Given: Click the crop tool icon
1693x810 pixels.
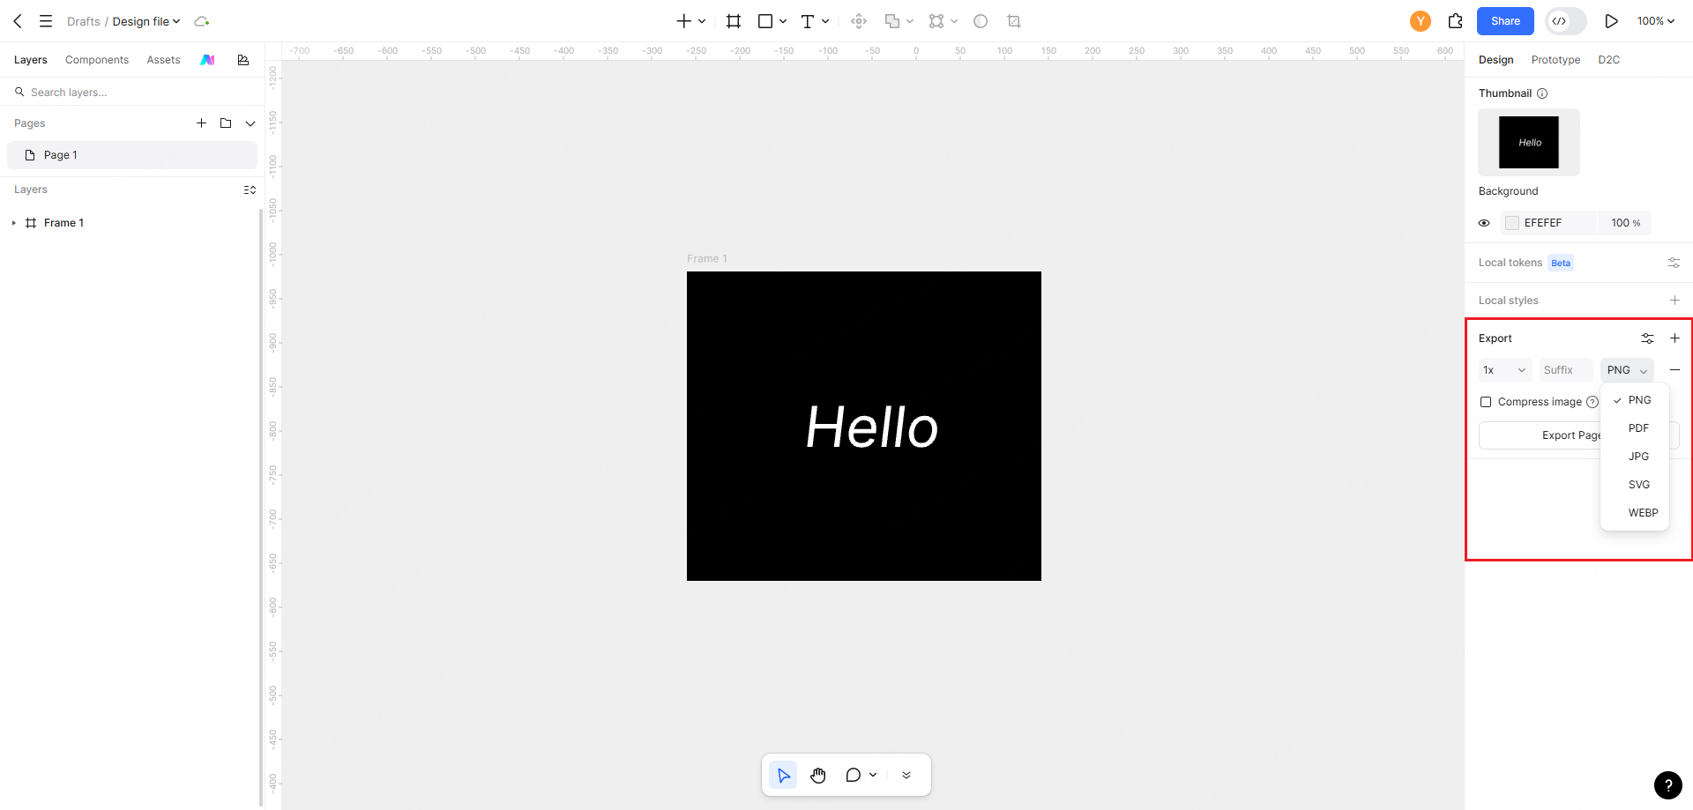Looking at the screenshot, I should pos(1014,21).
